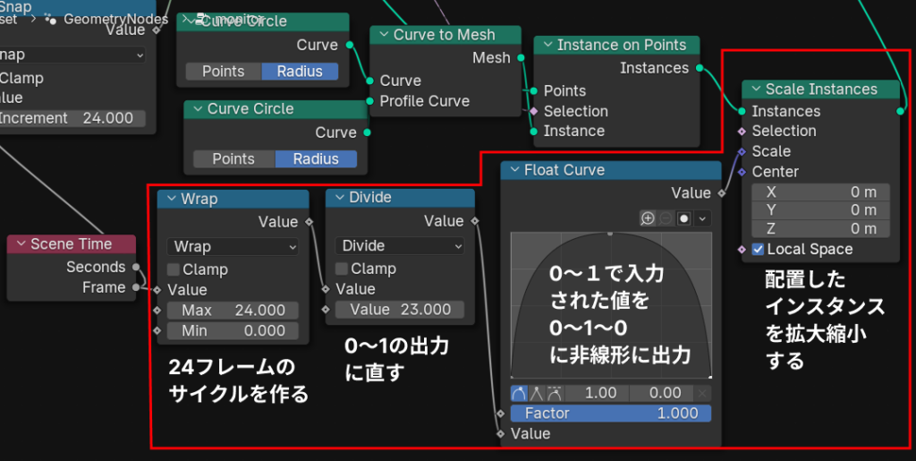Select Points mode in lower Curve Circle
Screen dimensions: 916x461
233,159
